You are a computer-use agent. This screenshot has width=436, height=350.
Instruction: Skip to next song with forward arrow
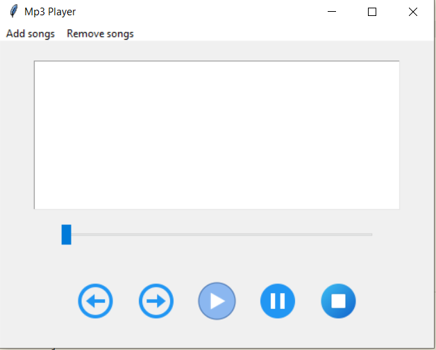(x=156, y=301)
